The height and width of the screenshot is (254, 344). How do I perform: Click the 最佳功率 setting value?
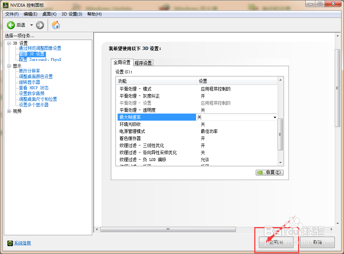point(209,131)
